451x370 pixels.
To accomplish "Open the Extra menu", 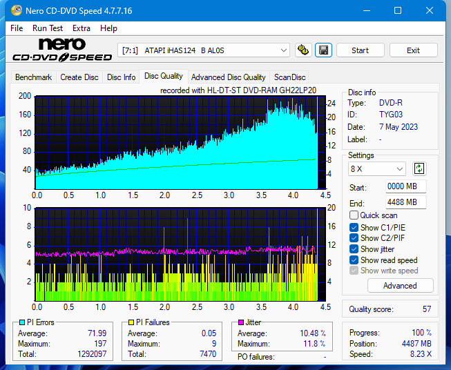I will (x=81, y=28).
